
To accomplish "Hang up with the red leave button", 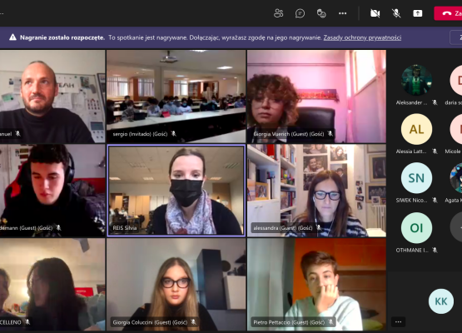I will click(448, 13).
